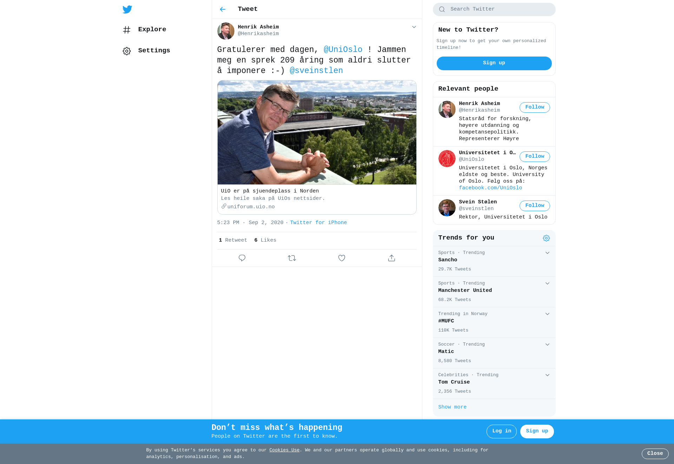Screen dimensions: 674x464
Task: Reply to tweet with speech bubble icon
Action: [x=242, y=258]
